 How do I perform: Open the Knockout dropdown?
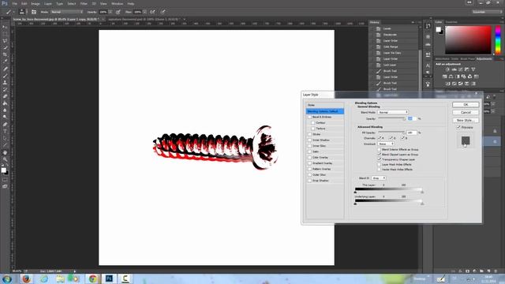coord(386,144)
